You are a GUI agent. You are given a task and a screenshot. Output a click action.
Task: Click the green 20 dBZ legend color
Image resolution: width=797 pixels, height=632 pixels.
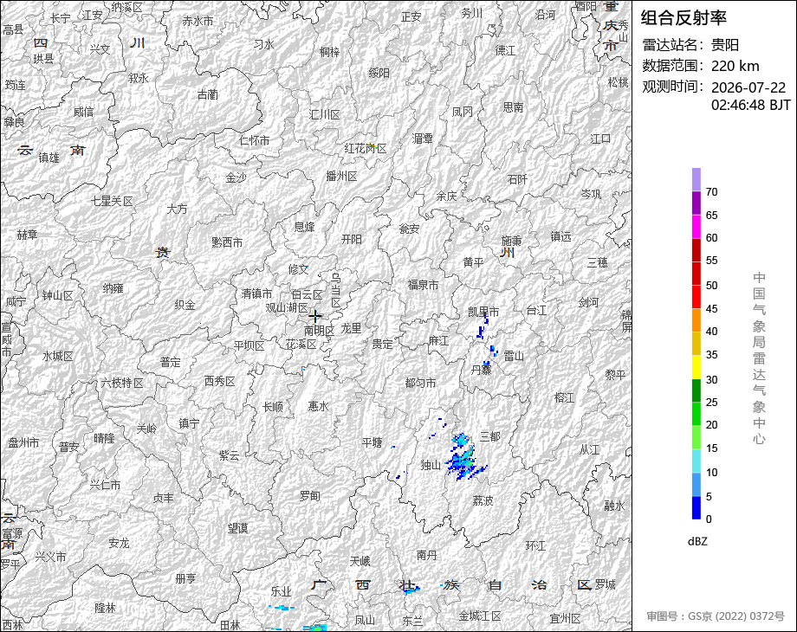697,414
